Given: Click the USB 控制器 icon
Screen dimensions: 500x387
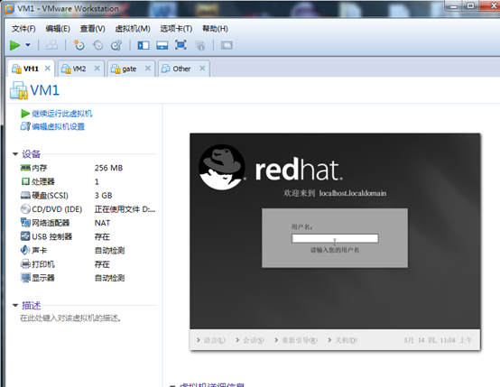Looking at the screenshot, I should [25, 236].
